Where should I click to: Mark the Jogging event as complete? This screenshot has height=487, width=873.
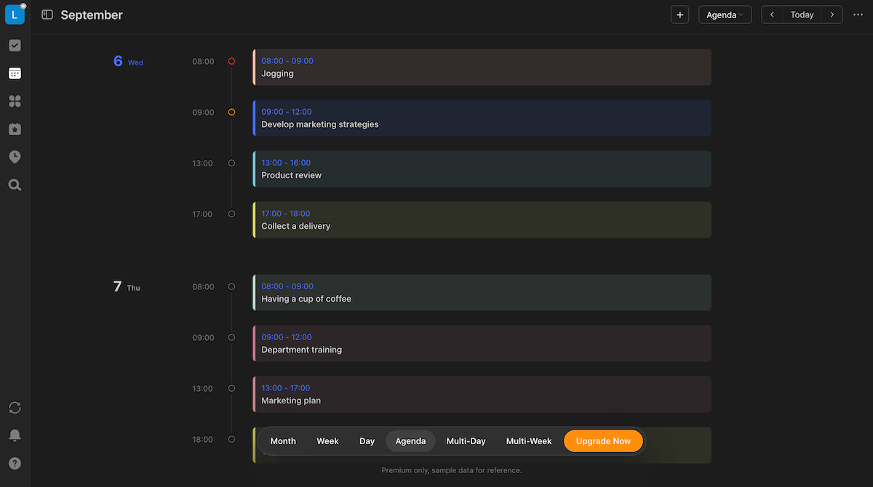tap(231, 61)
